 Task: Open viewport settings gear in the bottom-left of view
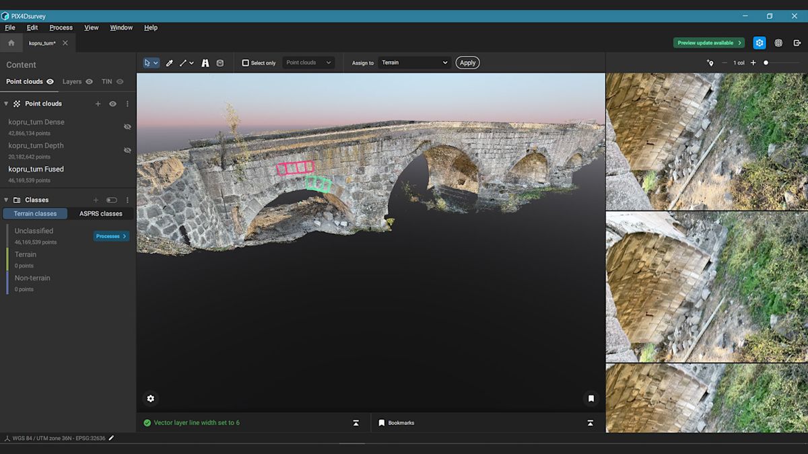pos(150,398)
